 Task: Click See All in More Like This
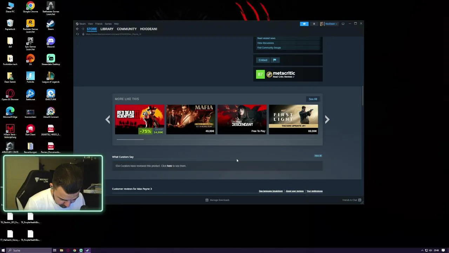coord(313,99)
